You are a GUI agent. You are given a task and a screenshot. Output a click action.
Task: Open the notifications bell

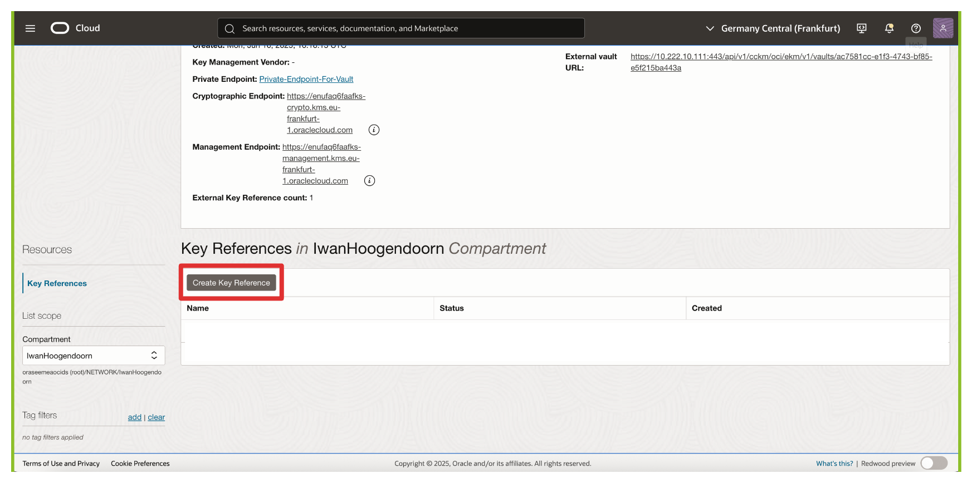pos(889,28)
